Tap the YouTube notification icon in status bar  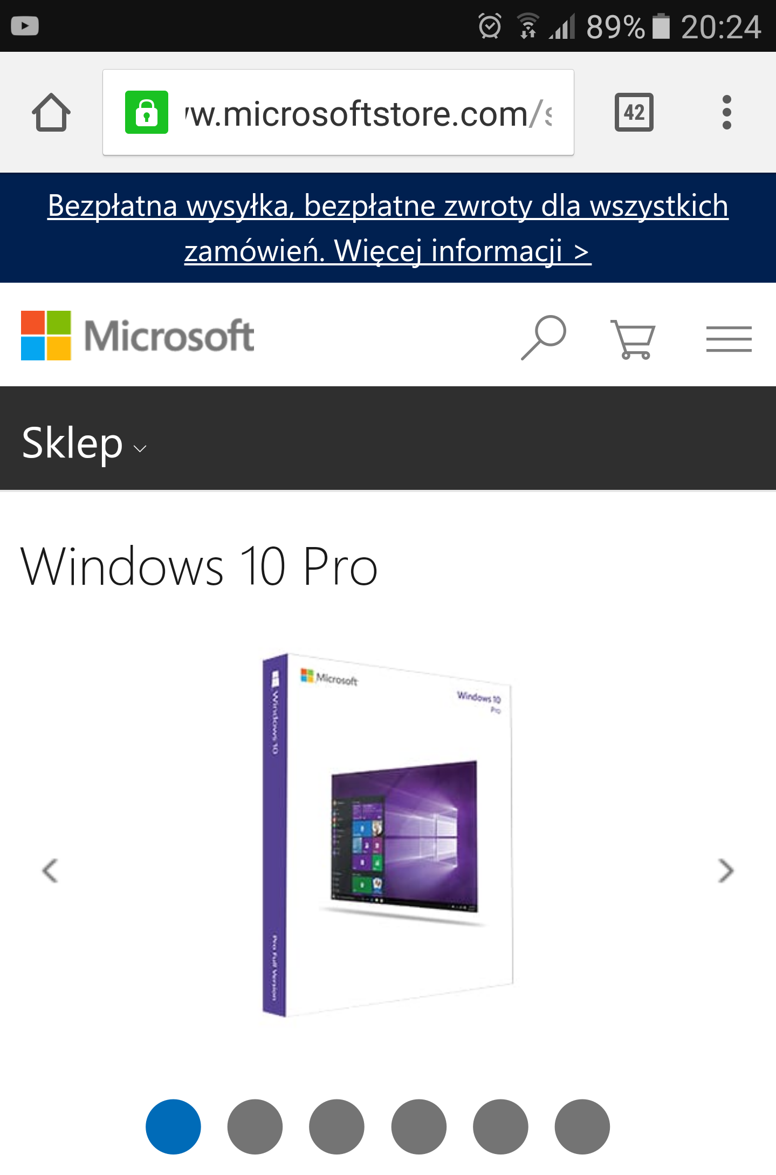pos(25,26)
